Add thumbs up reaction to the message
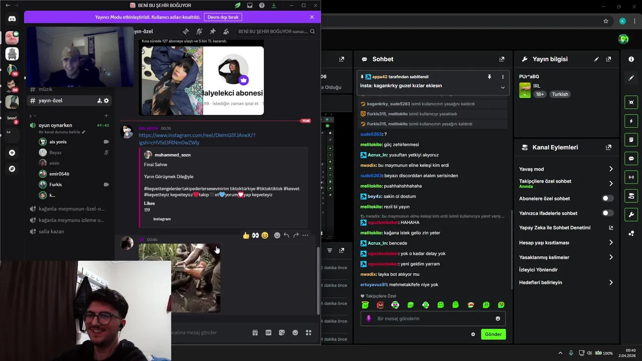Viewport: 642px width, 361px height. (246, 235)
